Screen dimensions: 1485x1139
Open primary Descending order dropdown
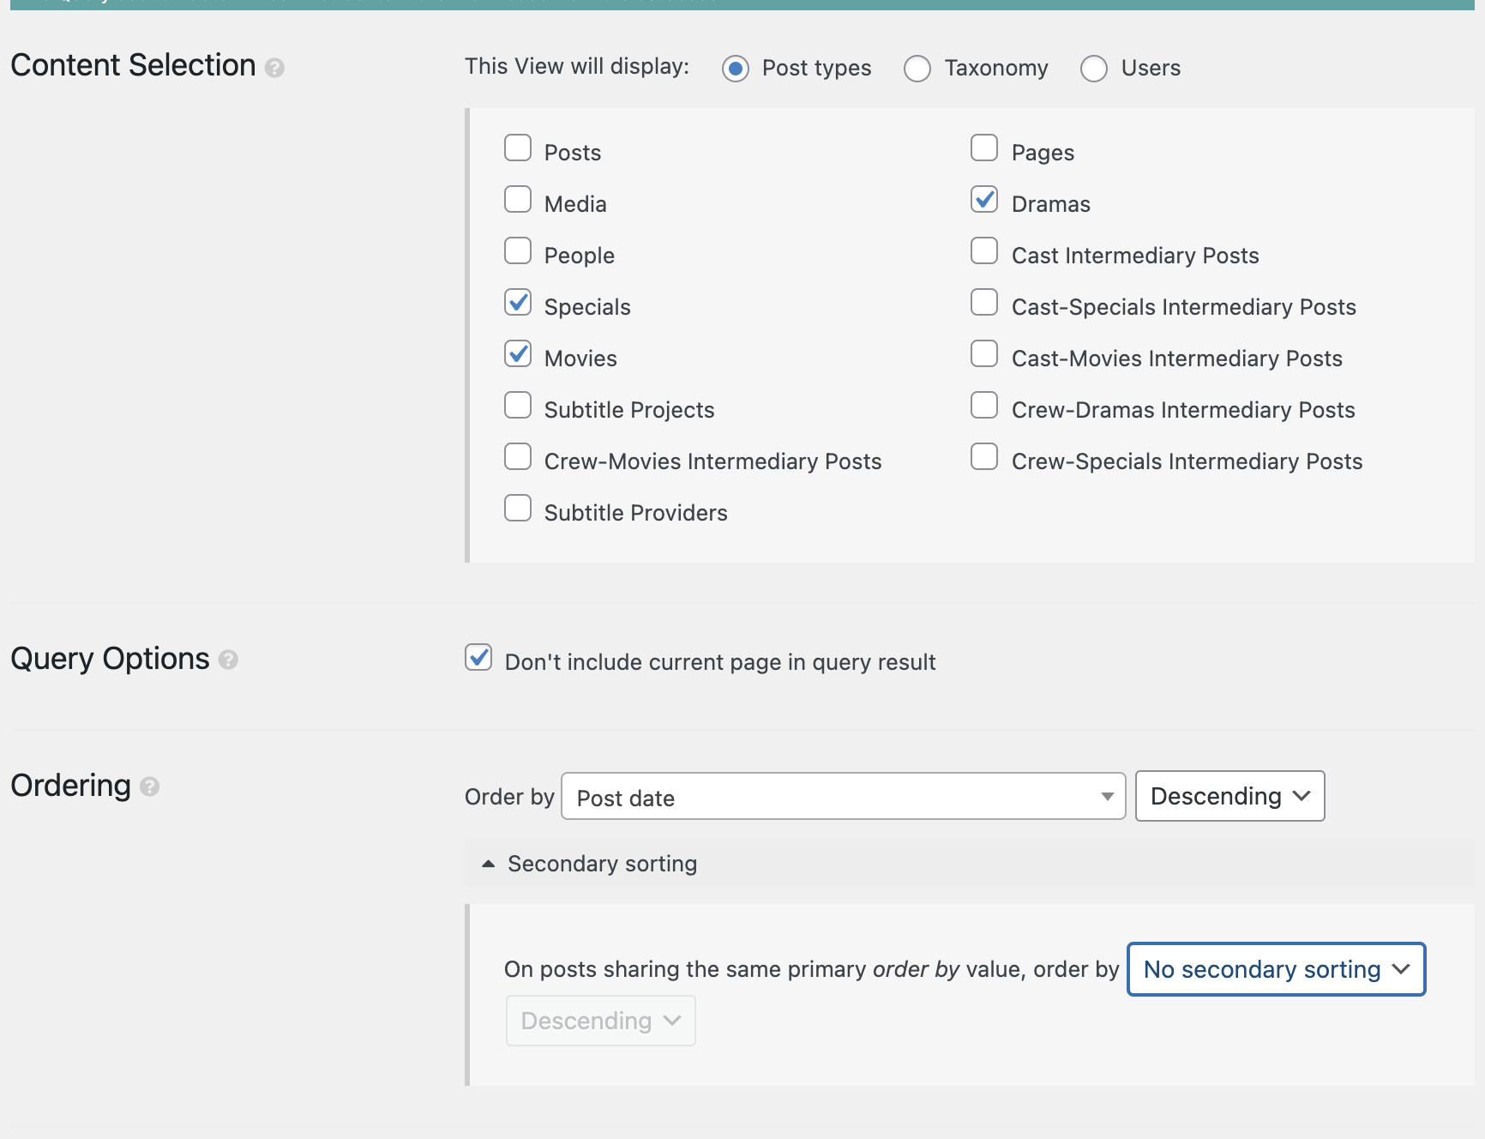coord(1230,796)
